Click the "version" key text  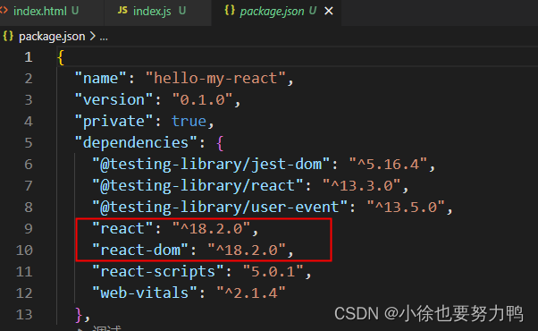(x=113, y=100)
